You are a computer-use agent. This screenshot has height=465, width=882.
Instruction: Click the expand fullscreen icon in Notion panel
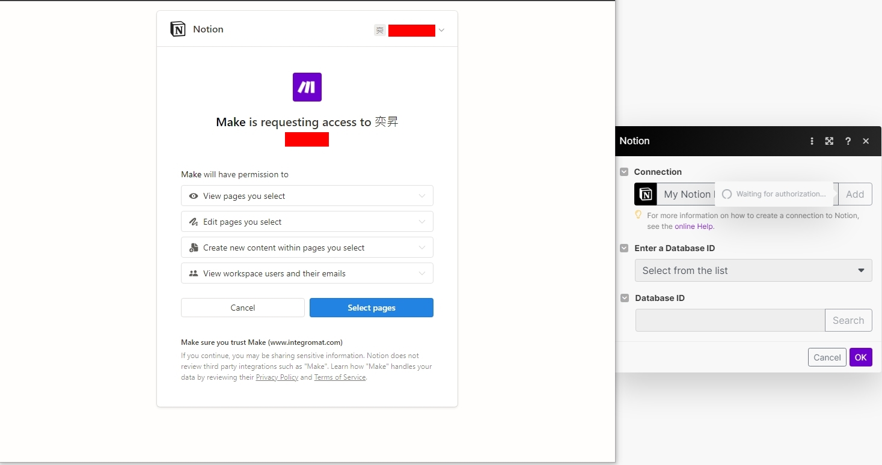[829, 141]
